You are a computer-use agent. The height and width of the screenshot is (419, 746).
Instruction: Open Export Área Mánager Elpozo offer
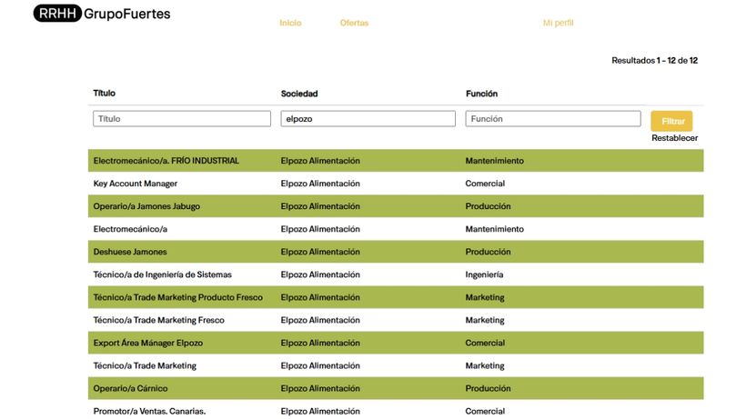148,343
